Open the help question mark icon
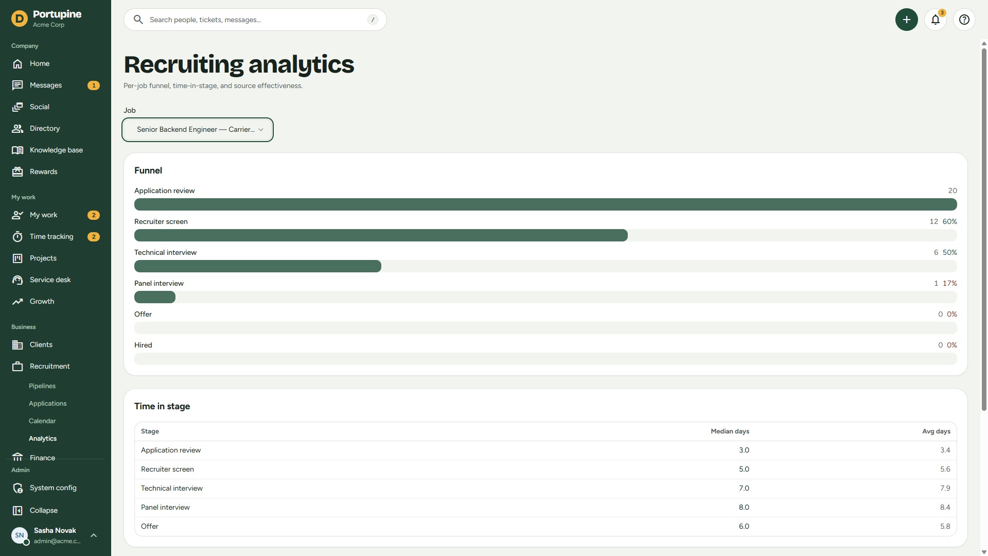 (964, 20)
